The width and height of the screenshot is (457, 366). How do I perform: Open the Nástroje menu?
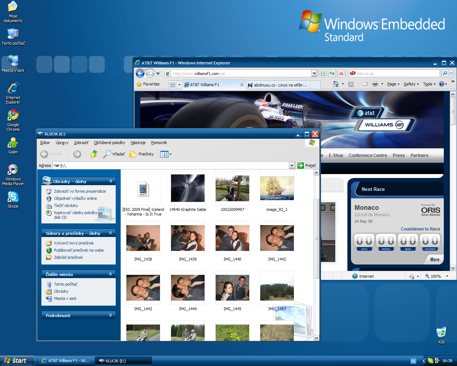[x=138, y=143]
